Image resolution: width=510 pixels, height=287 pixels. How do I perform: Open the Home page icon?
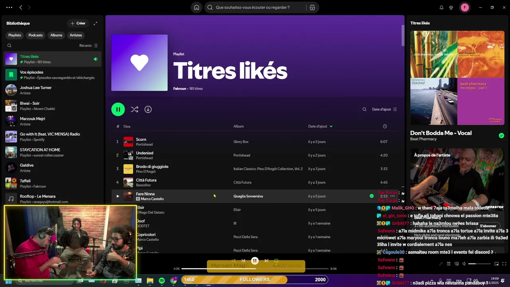196,7
